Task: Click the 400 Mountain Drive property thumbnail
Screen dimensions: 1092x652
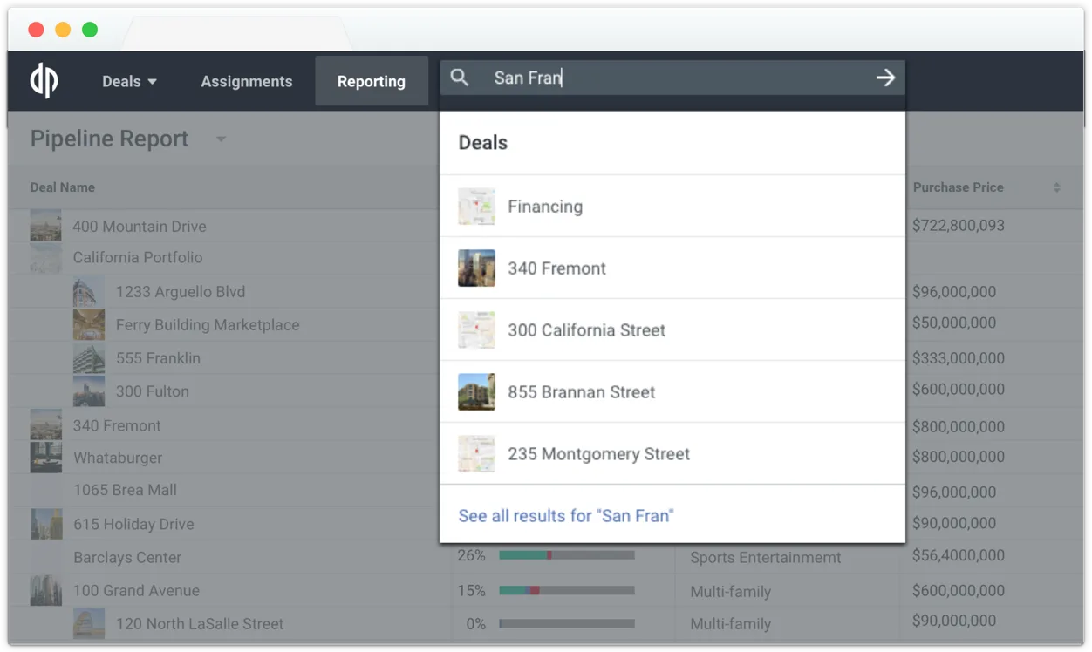Action: click(x=45, y=225)
